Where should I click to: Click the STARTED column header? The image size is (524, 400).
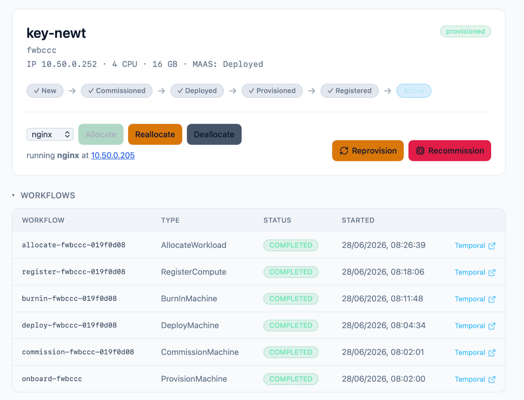(358, 220)
